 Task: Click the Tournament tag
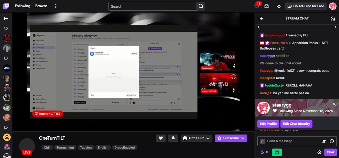pos(65,147)
